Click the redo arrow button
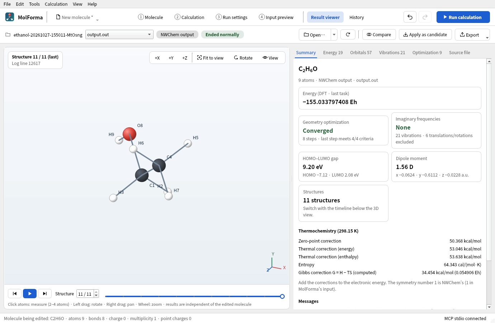495x323 pixels. click(x=425, y=17)
